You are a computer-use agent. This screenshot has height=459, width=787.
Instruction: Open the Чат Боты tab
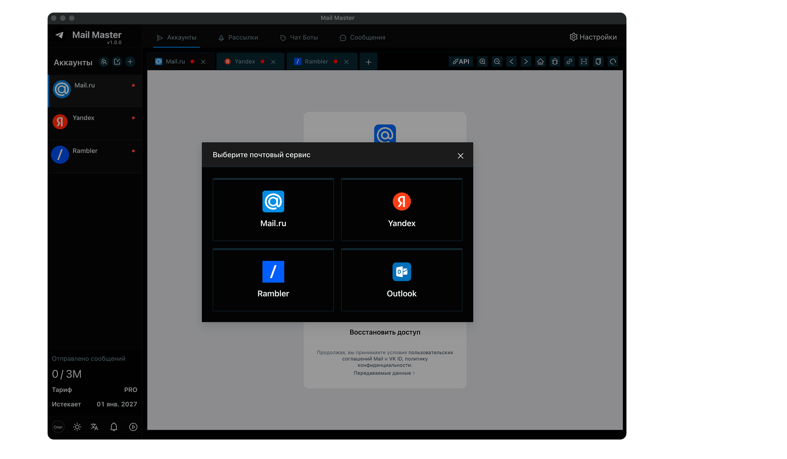pyautogui.click(x=299, y=37)
